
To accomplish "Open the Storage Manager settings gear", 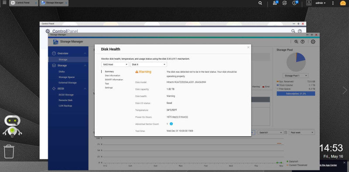I will pyautogui.click(x=313, y=41).
